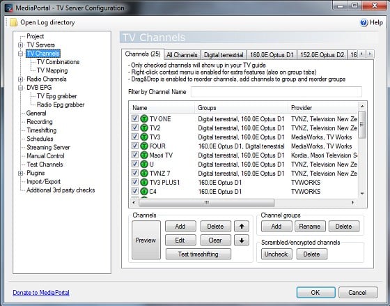Viewport: 390px width, 306px height.
Task: Select TV Combinations in the tree
Action: [58, 62]
